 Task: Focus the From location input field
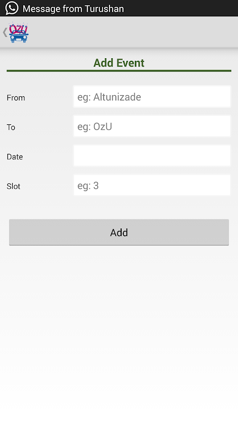pyautogui.click(x=152, y=97)
